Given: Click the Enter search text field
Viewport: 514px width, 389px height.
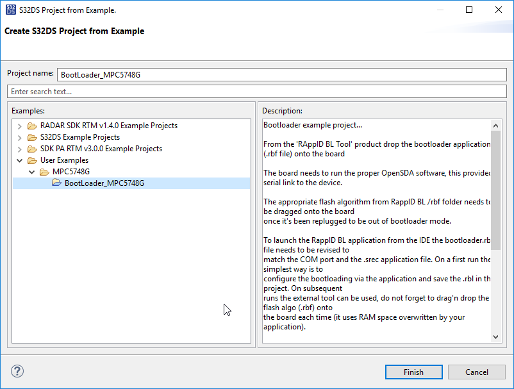Looking at the screenshot, I should (257, 92).
